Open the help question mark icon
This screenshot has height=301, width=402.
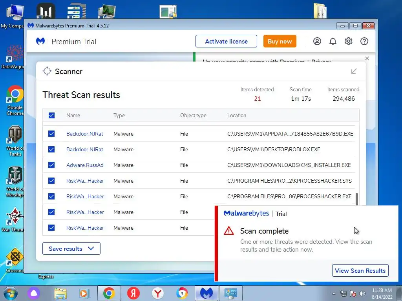pyautogui.click(x=364, y=41)
